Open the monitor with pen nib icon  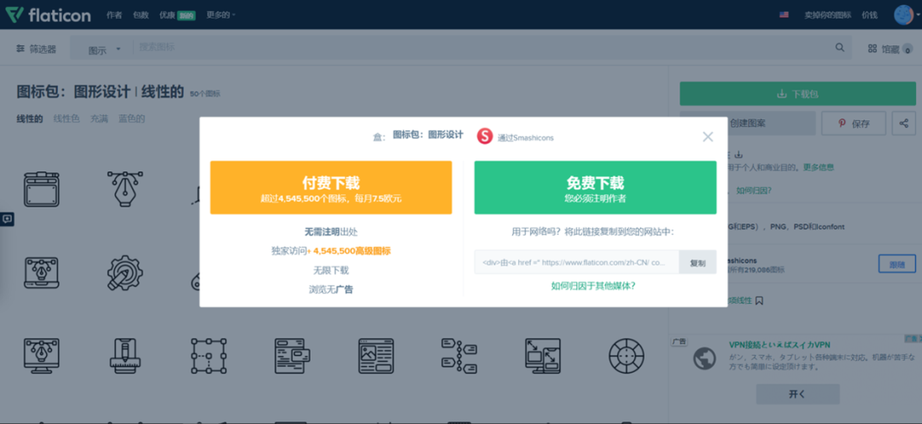(42, 356)
